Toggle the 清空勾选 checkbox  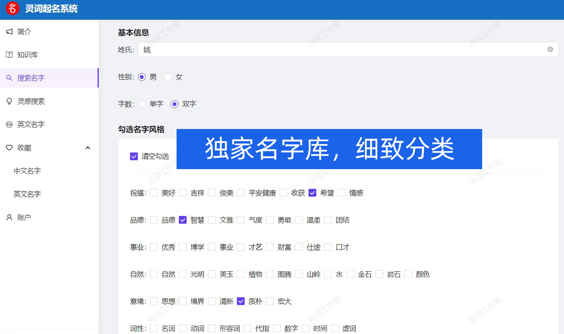134,156
